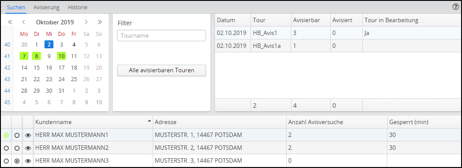462x168 pixels.
Task: Focus the Tourname filter field
Action: pos(162,35)
